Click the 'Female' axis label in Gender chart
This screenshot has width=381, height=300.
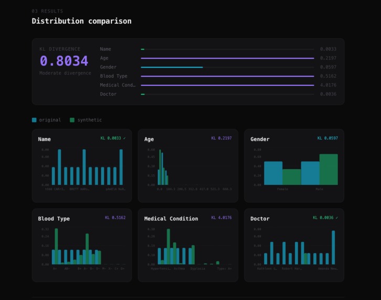[x=282, y=189]
